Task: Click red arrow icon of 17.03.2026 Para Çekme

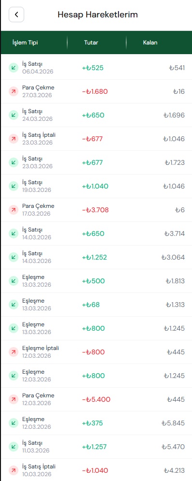Action: (14, 210)
